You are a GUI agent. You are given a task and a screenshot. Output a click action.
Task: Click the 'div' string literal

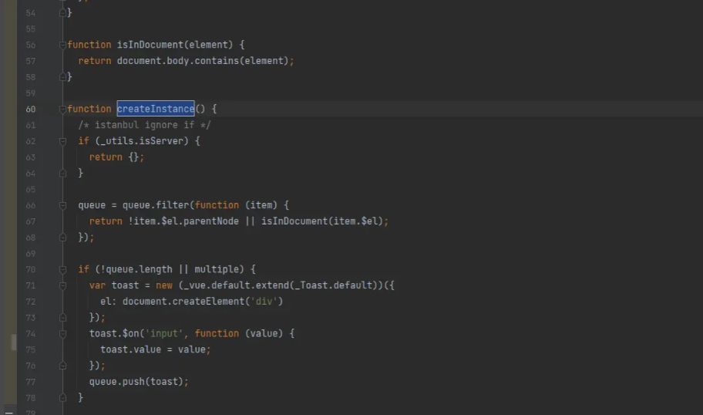[x=264, y=301]
